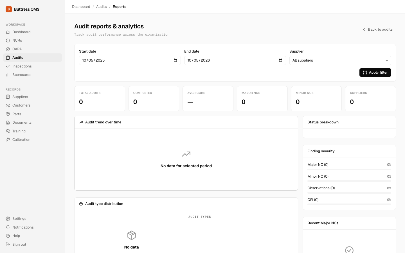
Task: Click the Calibration wrench icon
Action: click(8, 140)
